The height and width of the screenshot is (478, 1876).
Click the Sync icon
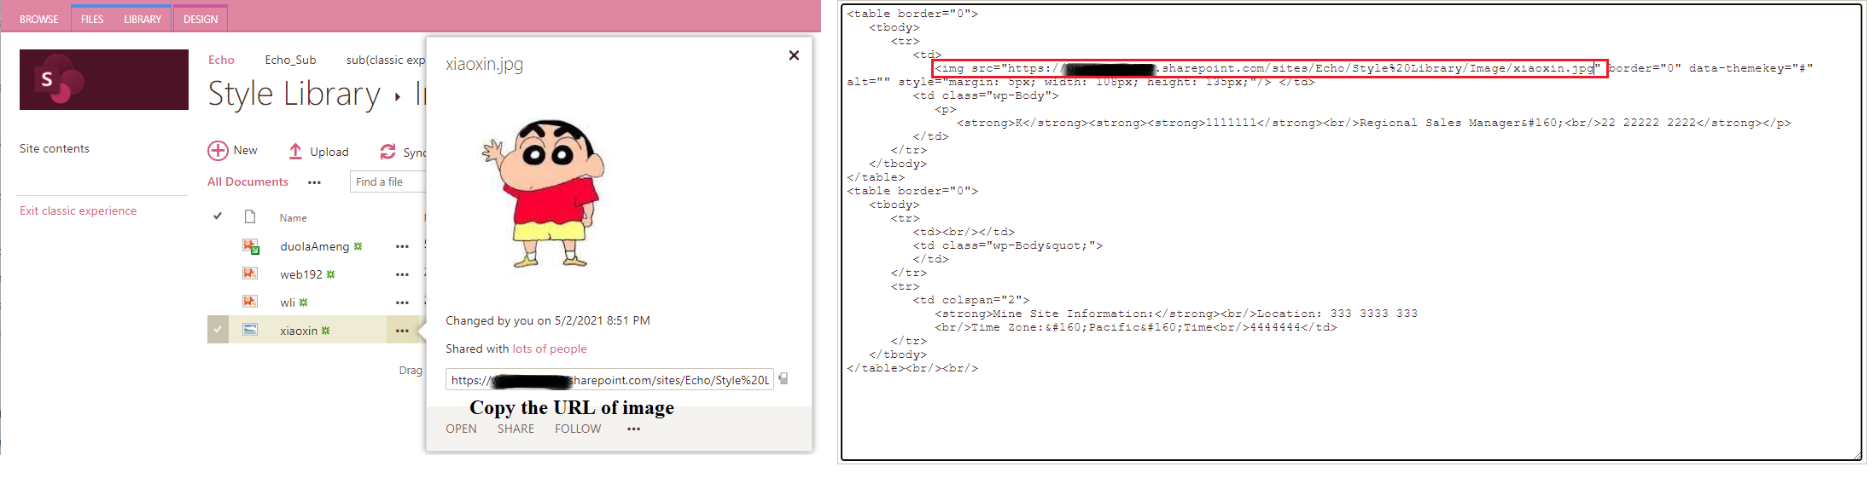(x=387, y=151)
